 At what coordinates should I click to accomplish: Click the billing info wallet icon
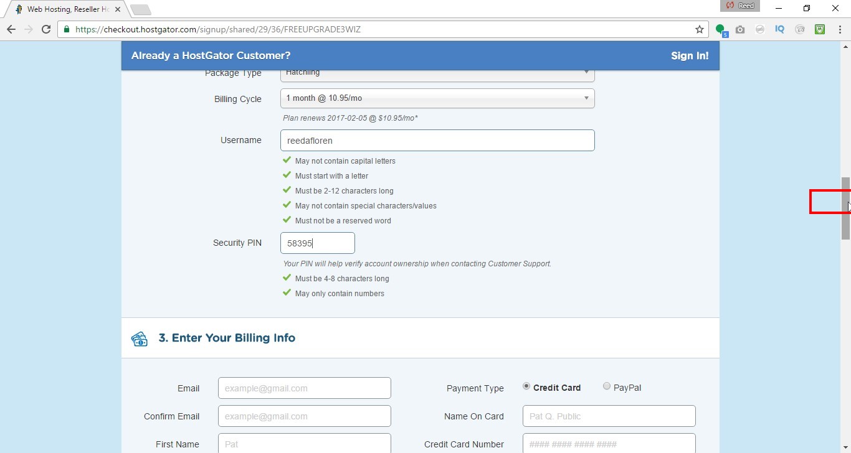click(x=140, y=339)
